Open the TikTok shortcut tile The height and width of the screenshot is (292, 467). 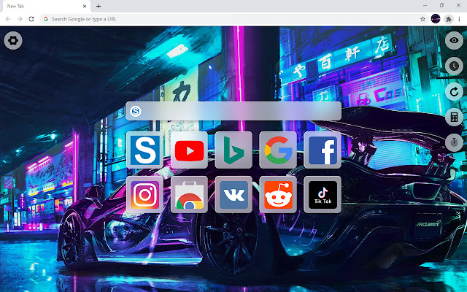323,195
